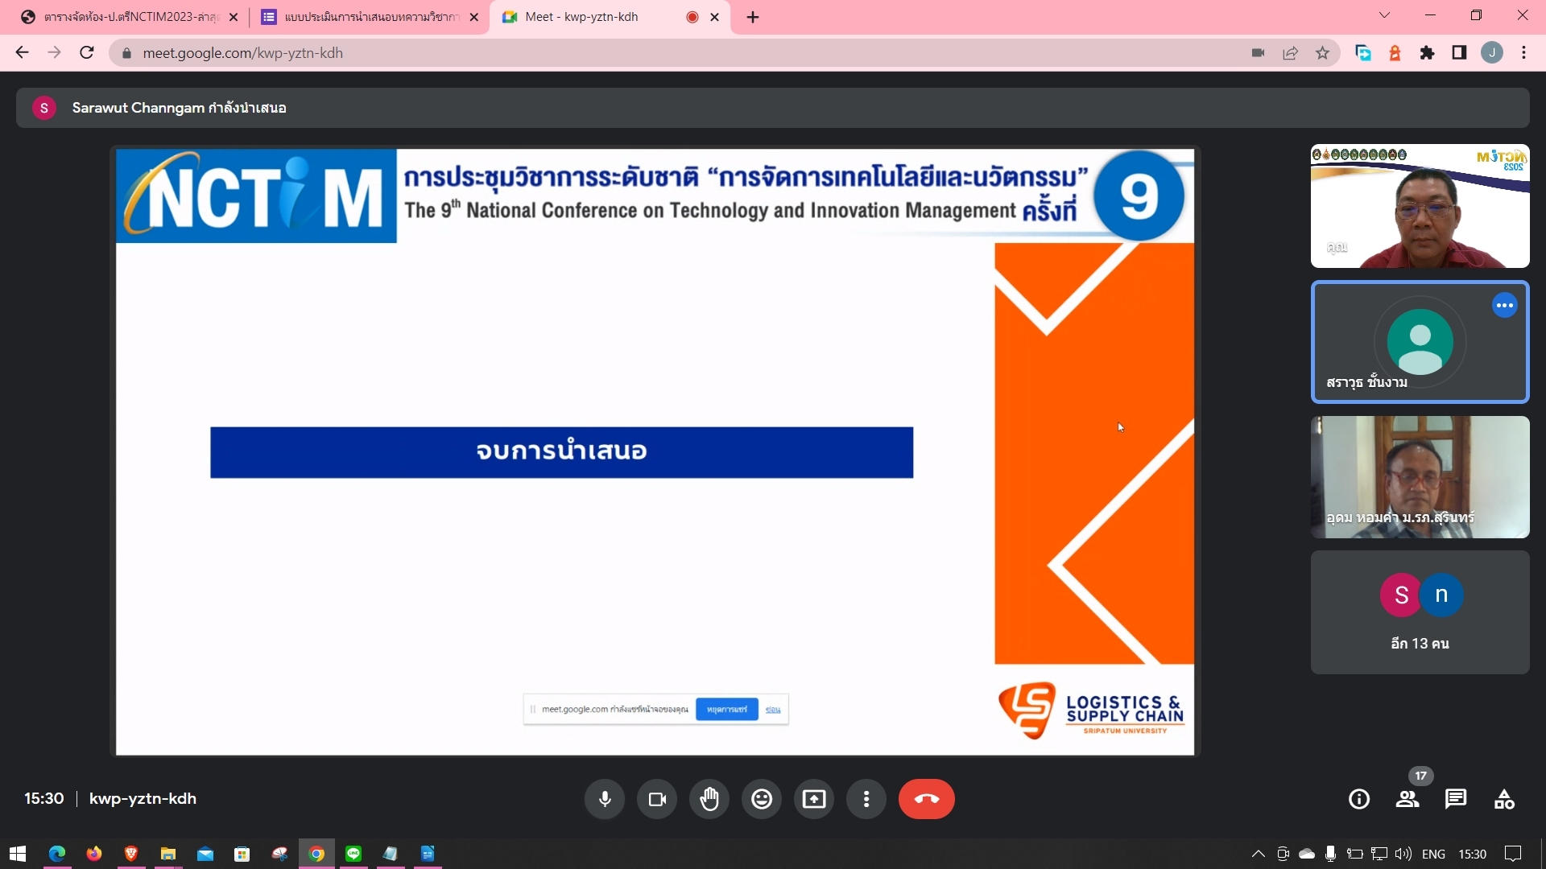This screenshot has width=1546, height=869.
Task: Open meeting details info icon
Action: 1359,799
